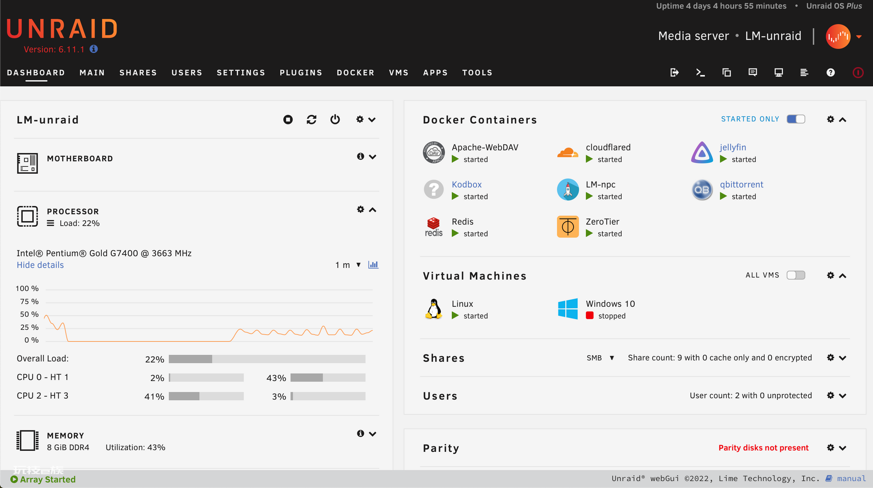Go to the Shares tab
This screenshot has height=488, width=873.
pyautogui.click(x=138, y=72)
